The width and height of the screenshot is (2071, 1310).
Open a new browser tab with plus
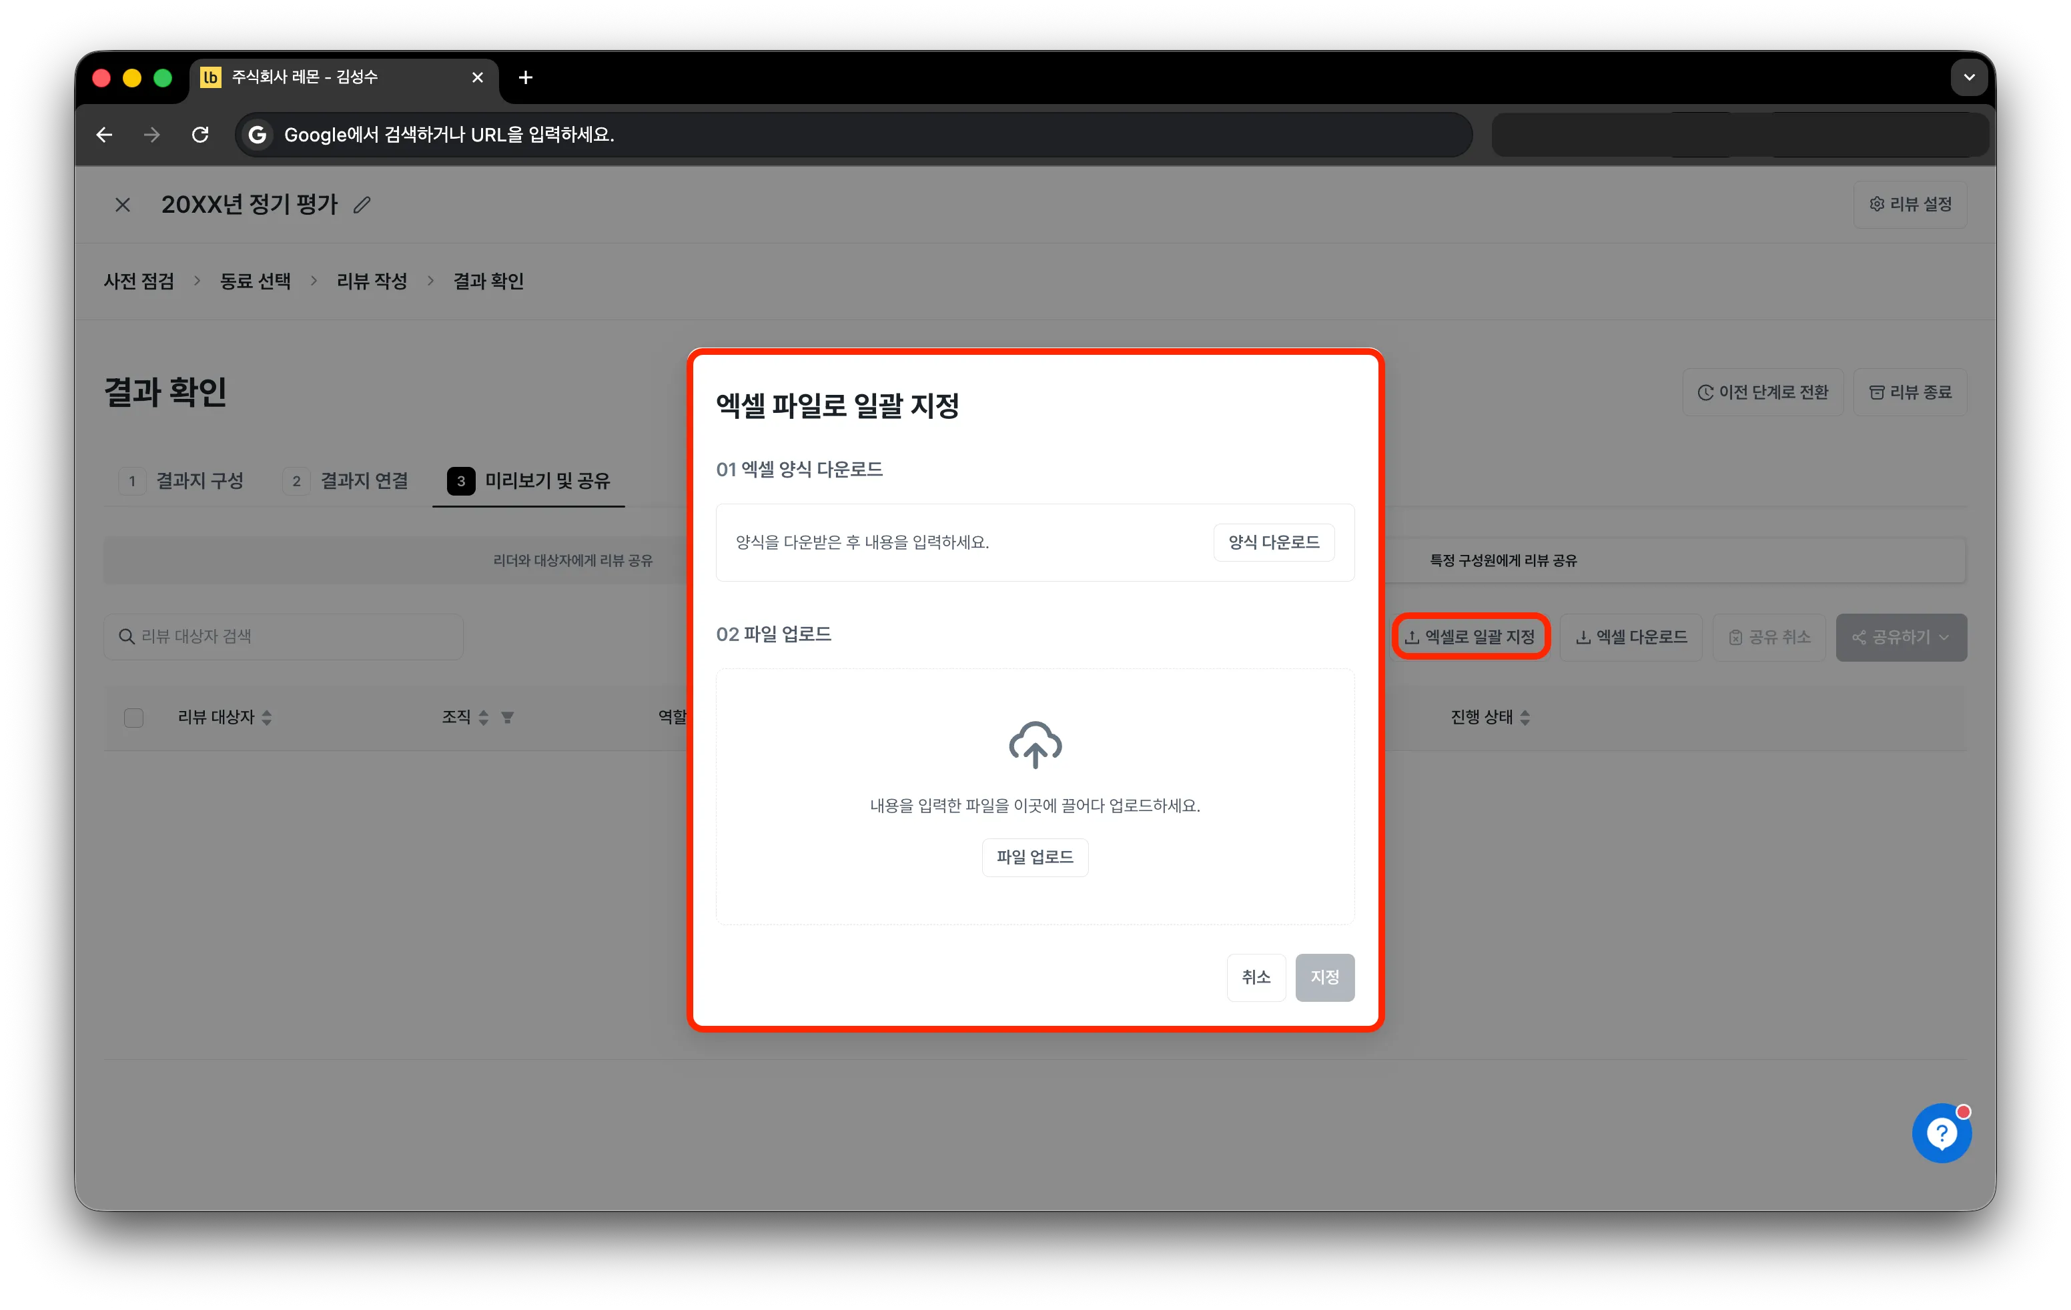[526, 77]
